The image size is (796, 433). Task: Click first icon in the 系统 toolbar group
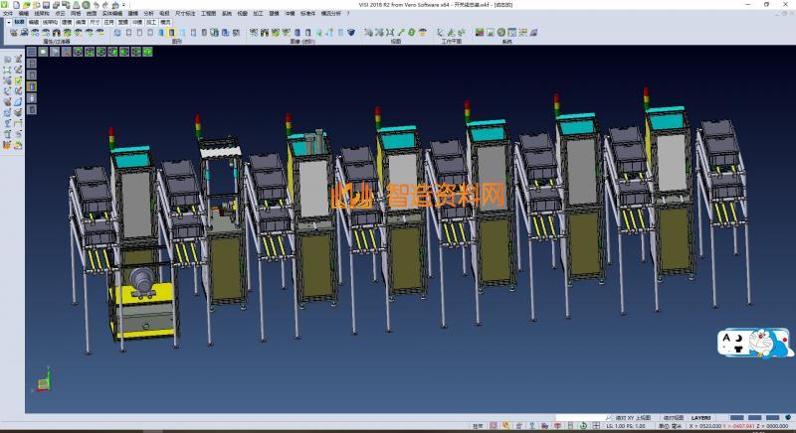(480, 33)
